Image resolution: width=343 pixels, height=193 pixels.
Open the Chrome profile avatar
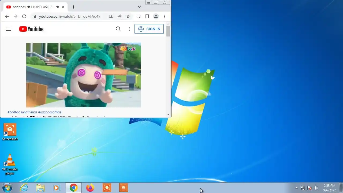click(156, 16)
